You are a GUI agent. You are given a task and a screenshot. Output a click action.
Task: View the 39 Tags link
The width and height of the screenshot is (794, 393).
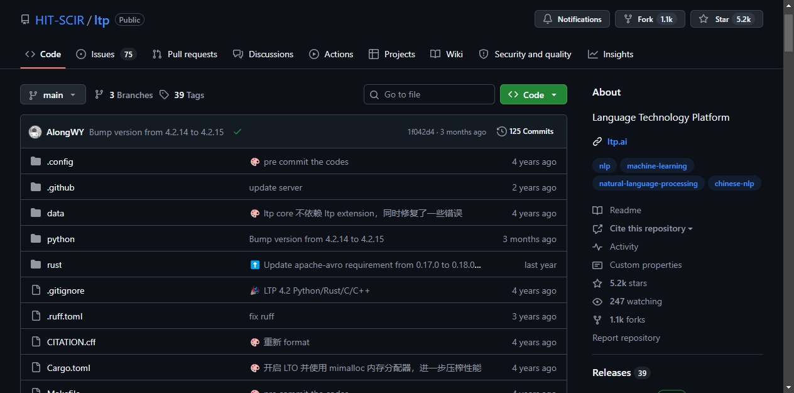[182, 95]
